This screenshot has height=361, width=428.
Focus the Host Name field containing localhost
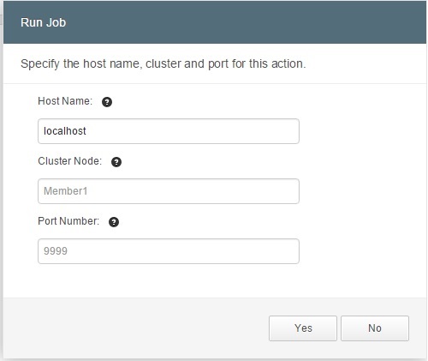[x=169, y=131]
